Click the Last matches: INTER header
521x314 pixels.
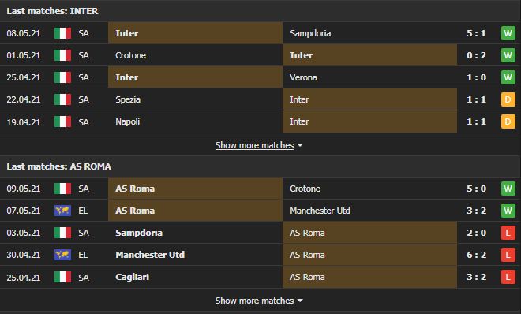point(52,11)
